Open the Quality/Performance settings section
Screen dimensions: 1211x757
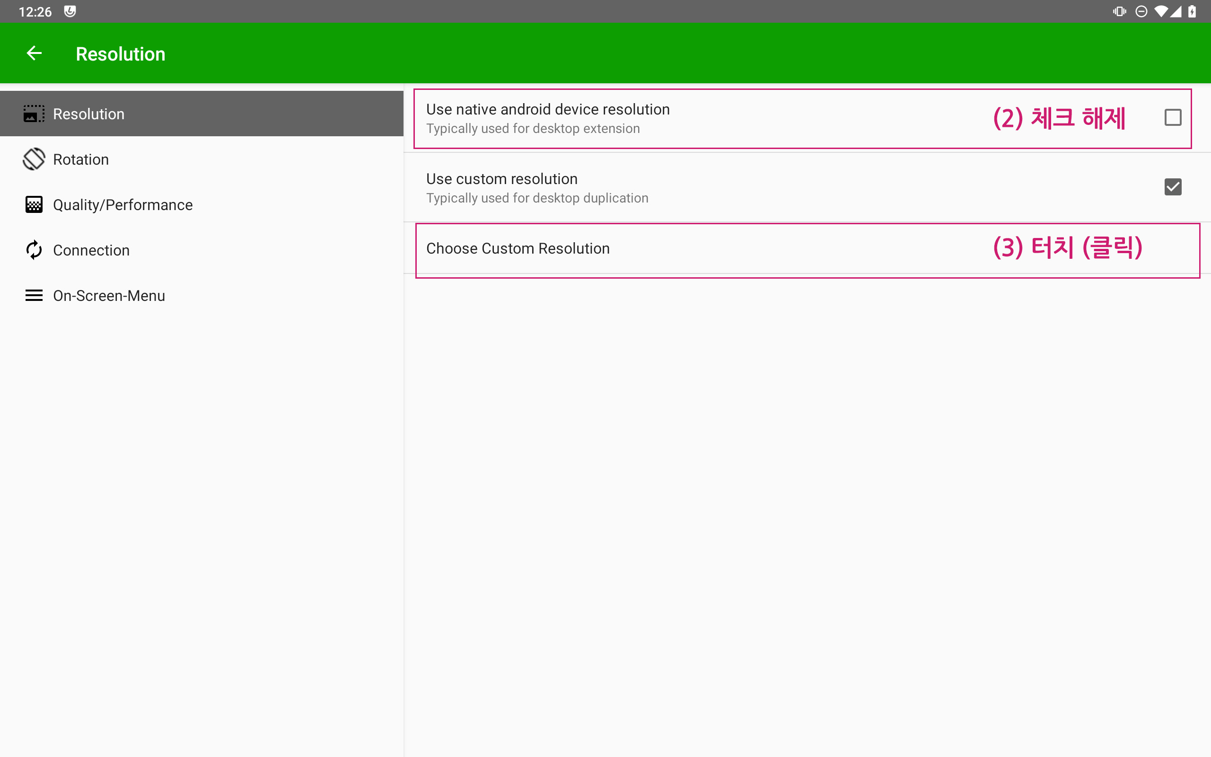(x=123, y=205)
